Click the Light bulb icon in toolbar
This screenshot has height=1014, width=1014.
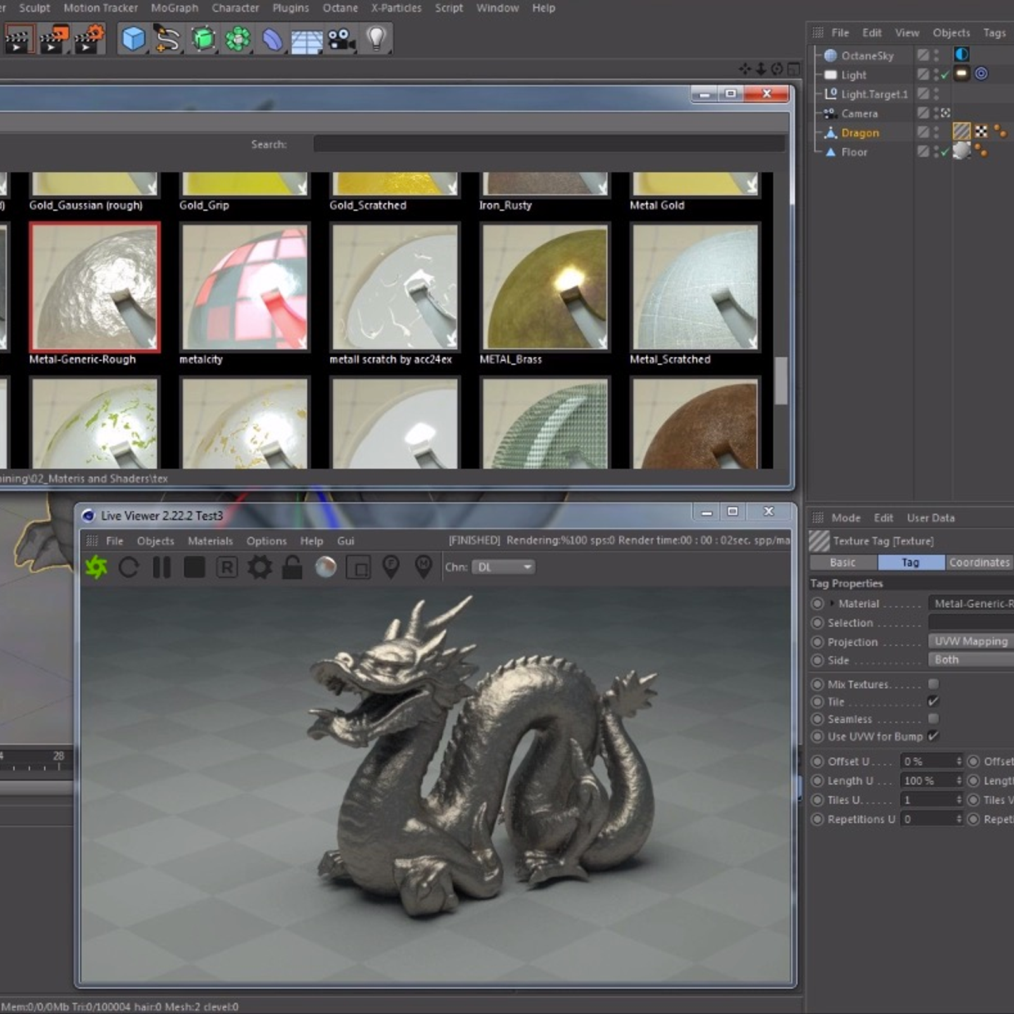(x=376, y=39)
